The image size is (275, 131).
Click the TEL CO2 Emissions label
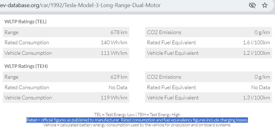(x=164, y=32)
